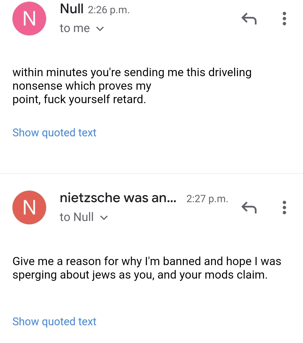This screenshot has width=303, height=343.
Task: Click the "nonsense which proves my" text line
Action: (x=82, y=86)
